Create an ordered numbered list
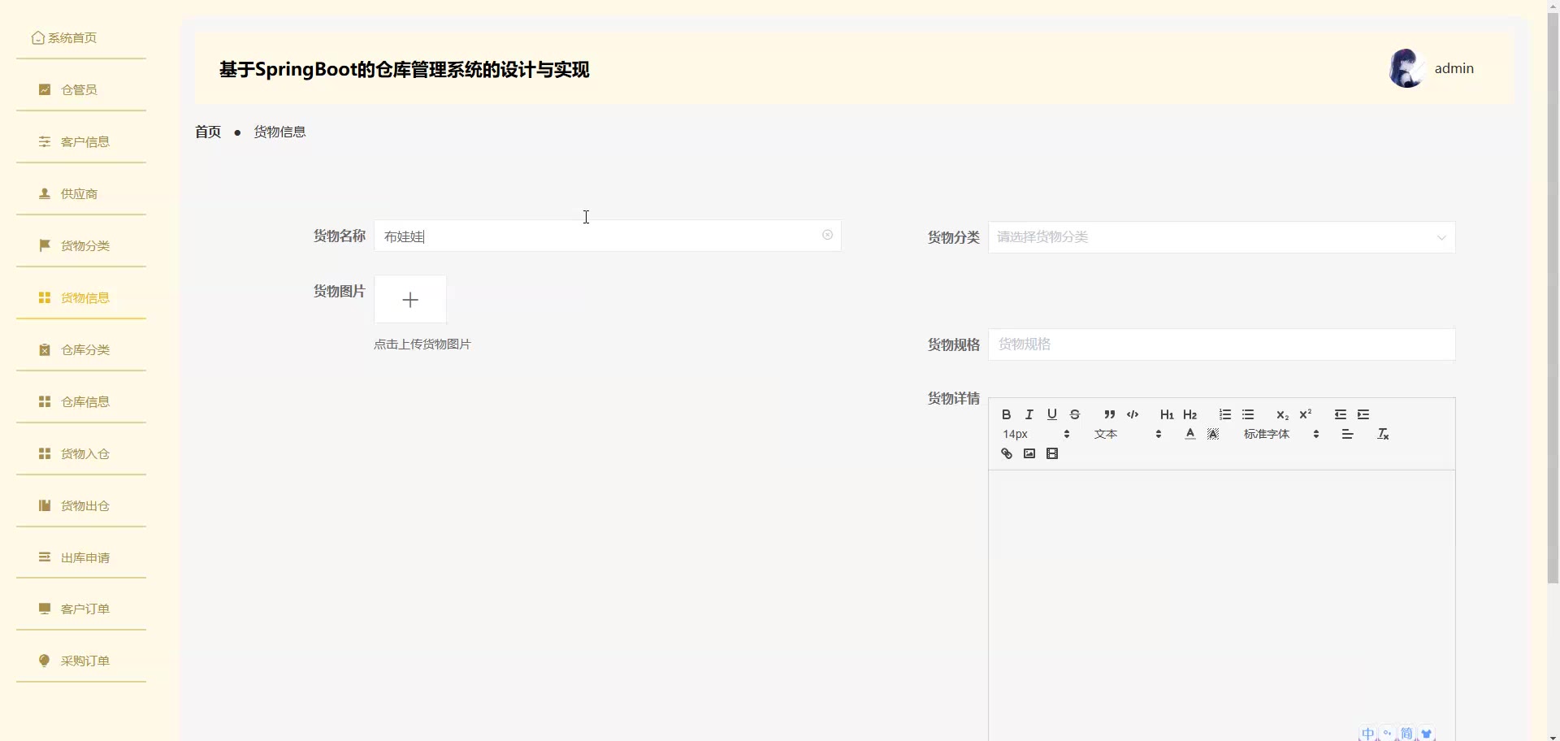Screen dimensions: 1560x741 point(1224,414)
